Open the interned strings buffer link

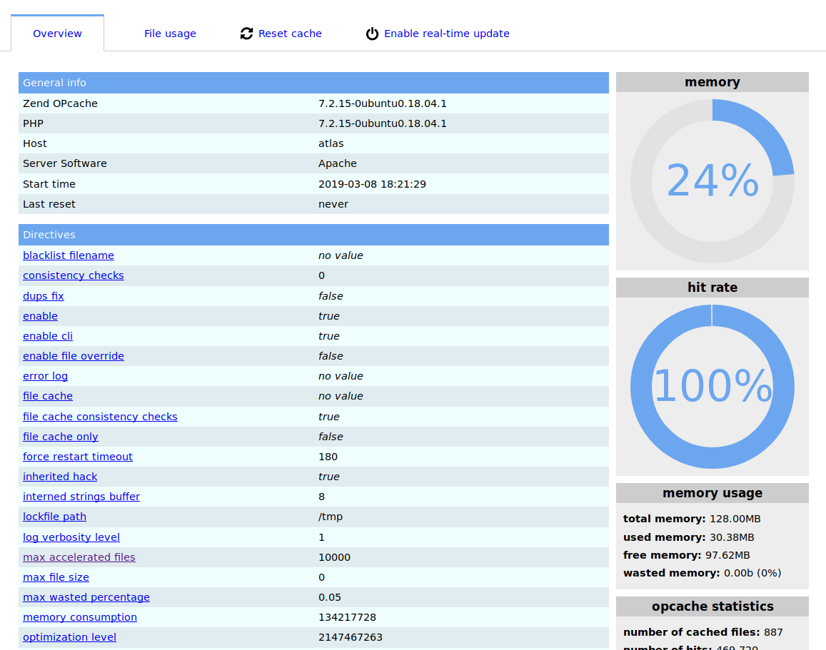pos(81,497)
